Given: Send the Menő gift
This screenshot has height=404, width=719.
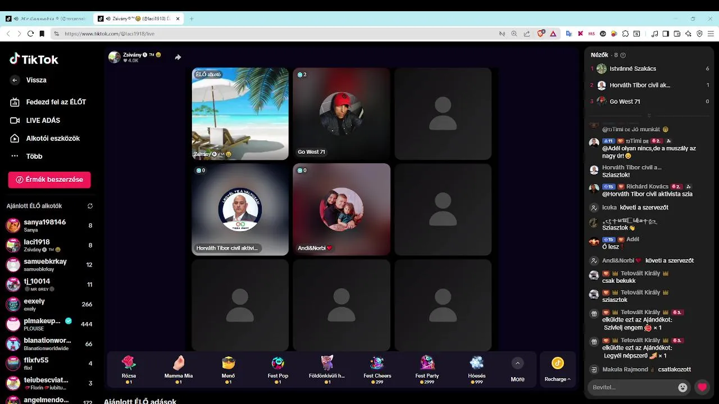Looking at the screenshot, I should point(228,369).
